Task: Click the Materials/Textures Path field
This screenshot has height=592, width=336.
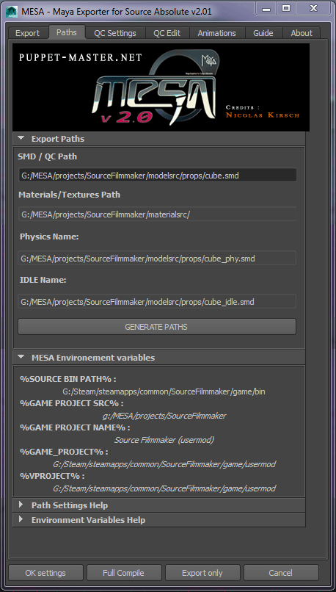Action: [x=157, y=214]
